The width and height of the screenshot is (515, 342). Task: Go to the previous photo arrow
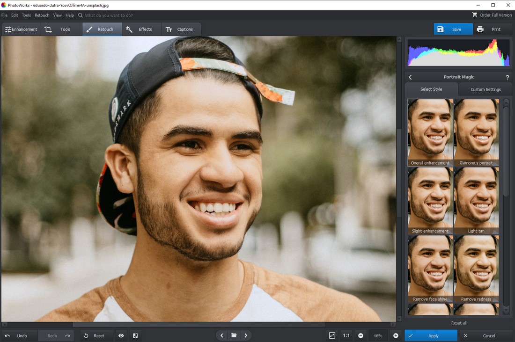tap(222, 335)
